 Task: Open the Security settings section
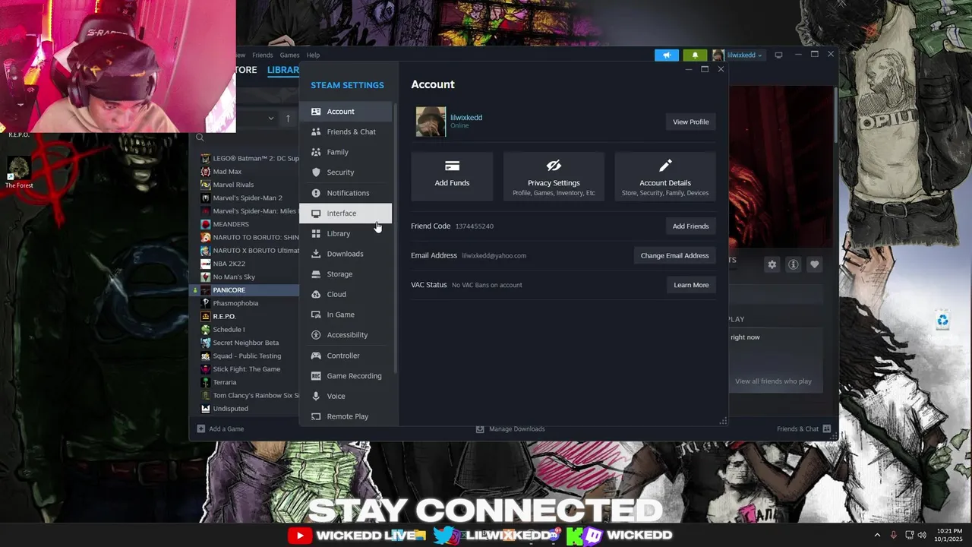(346, 172)
